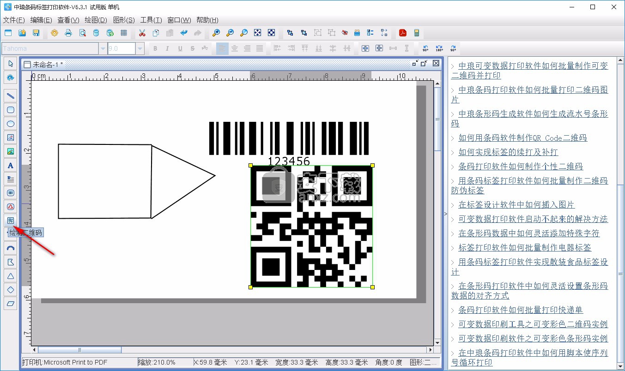Select the barcode 123456 on canvas

(289, 143)
